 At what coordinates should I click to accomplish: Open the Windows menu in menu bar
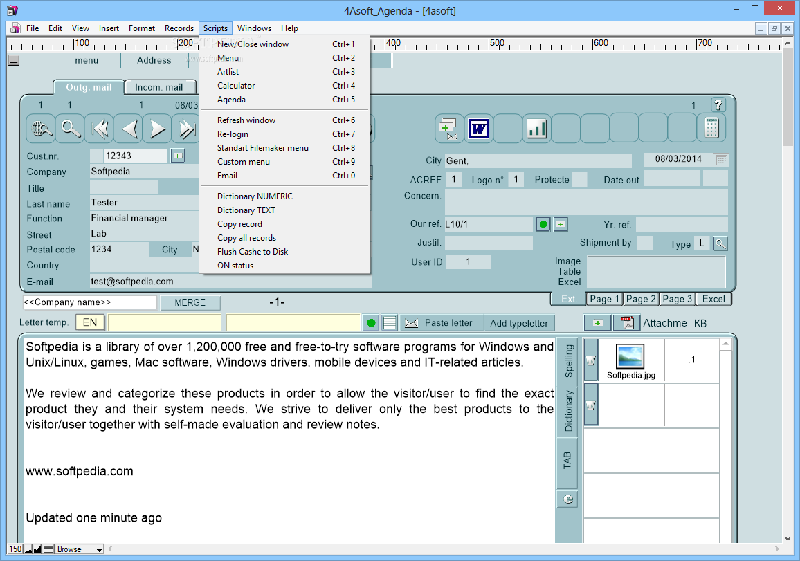click(x=254, y=28)
